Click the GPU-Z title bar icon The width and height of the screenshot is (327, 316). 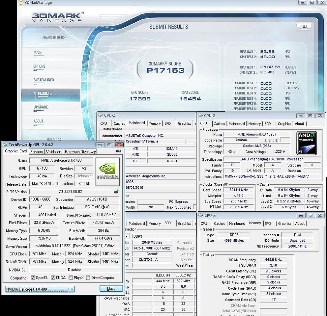coord(5,145)
